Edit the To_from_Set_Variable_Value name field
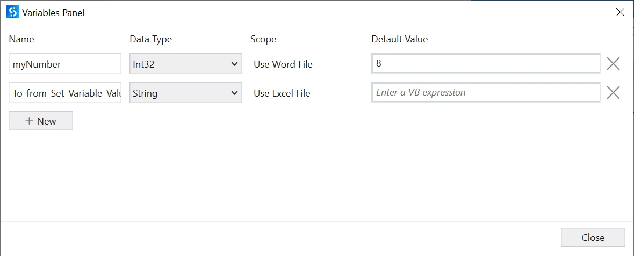 65,93
